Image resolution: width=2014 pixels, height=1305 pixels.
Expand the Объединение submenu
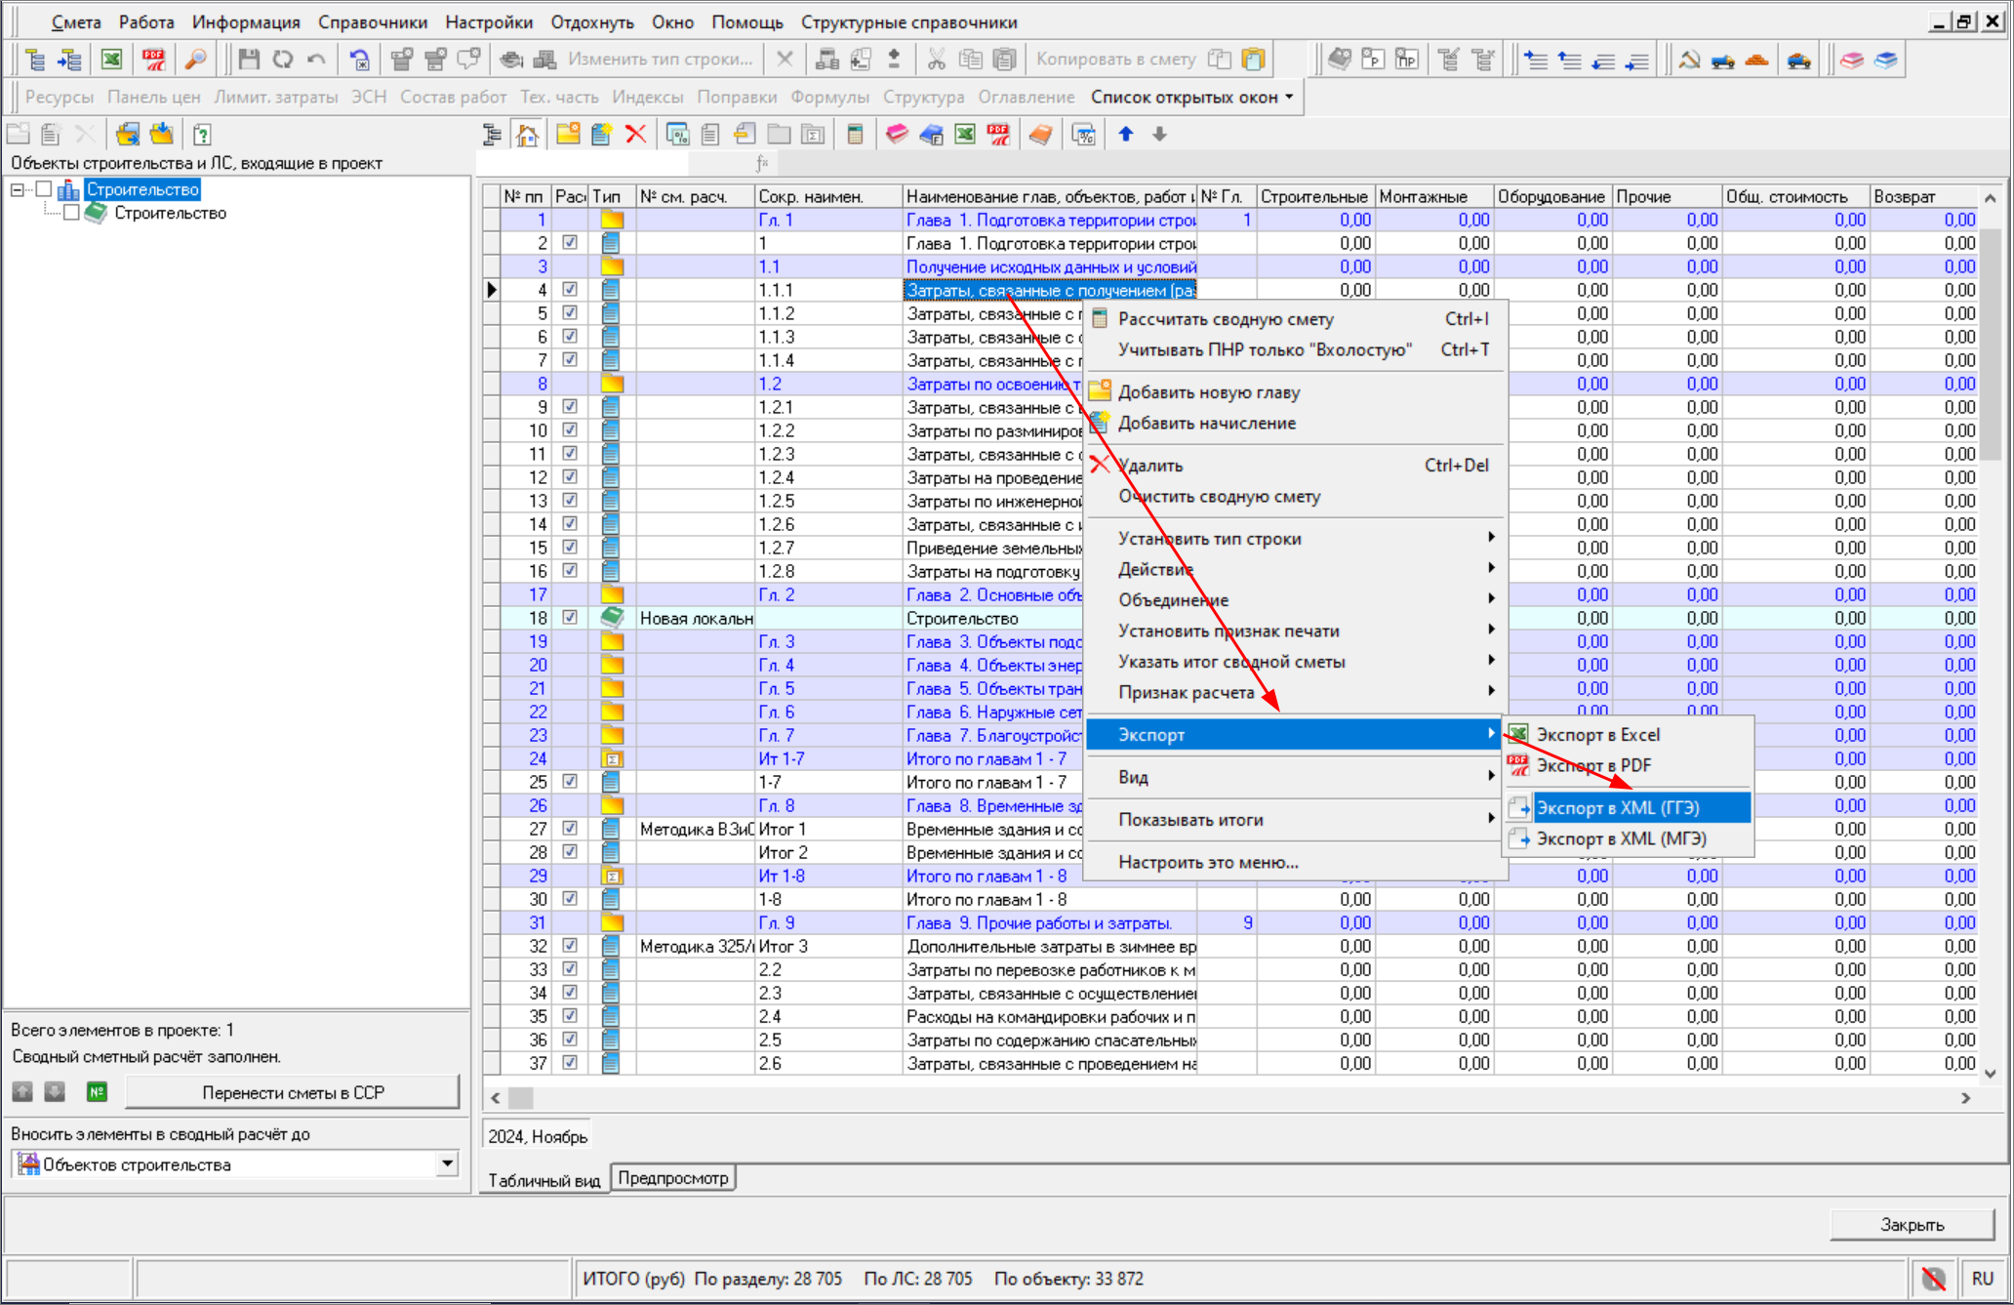coord(1296,600)
